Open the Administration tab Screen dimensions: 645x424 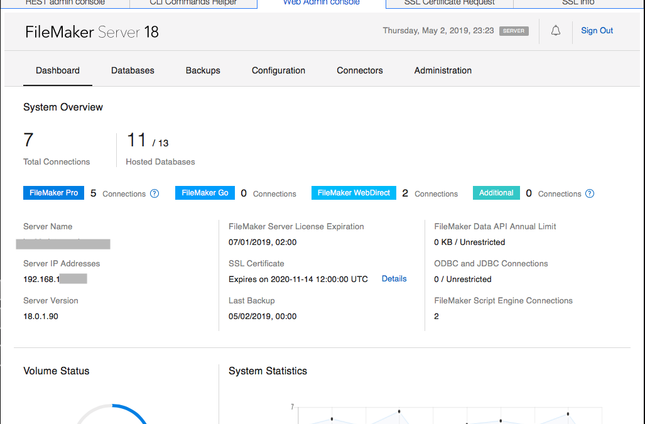[x=443, y=70]
